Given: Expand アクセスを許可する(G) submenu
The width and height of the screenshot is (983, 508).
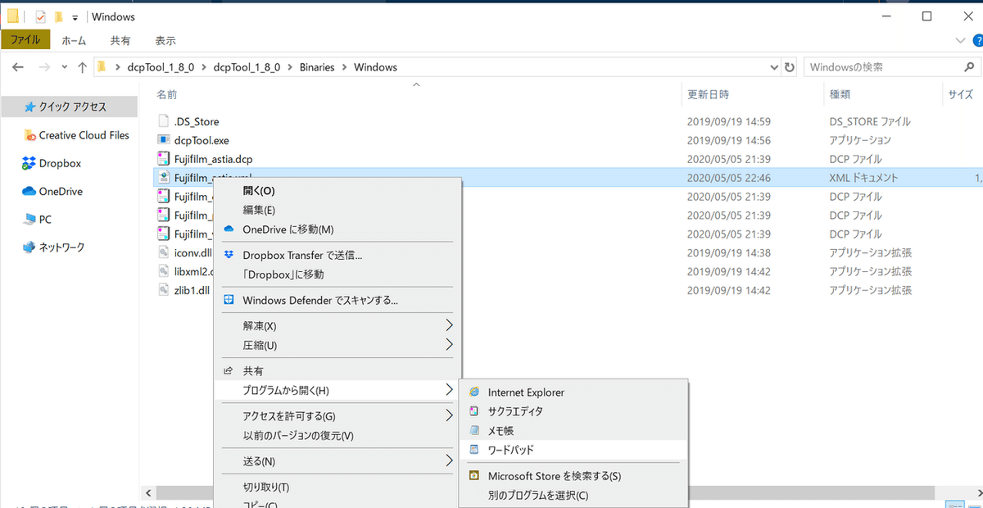Looking at the screenshot, I should (x=449, y=416).
